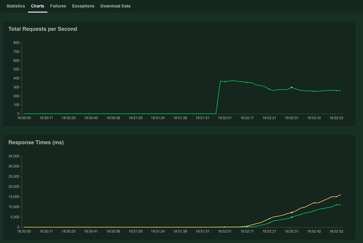Screen dimensions: 363x243
Task: Click the 15,000 y-axis label
Action: [x=14, y=197]
